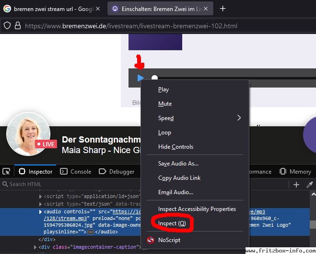Click the bremenzwei.de URL address field
Image resolution: width=316 pixels, height=254 pixels.
(x=131, y=26)
